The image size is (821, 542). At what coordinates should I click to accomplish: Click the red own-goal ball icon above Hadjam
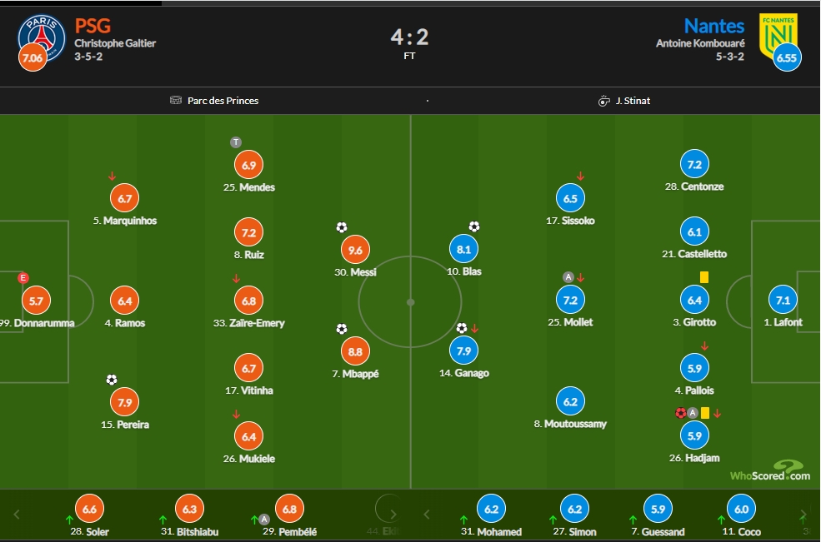tap(681, 413)
